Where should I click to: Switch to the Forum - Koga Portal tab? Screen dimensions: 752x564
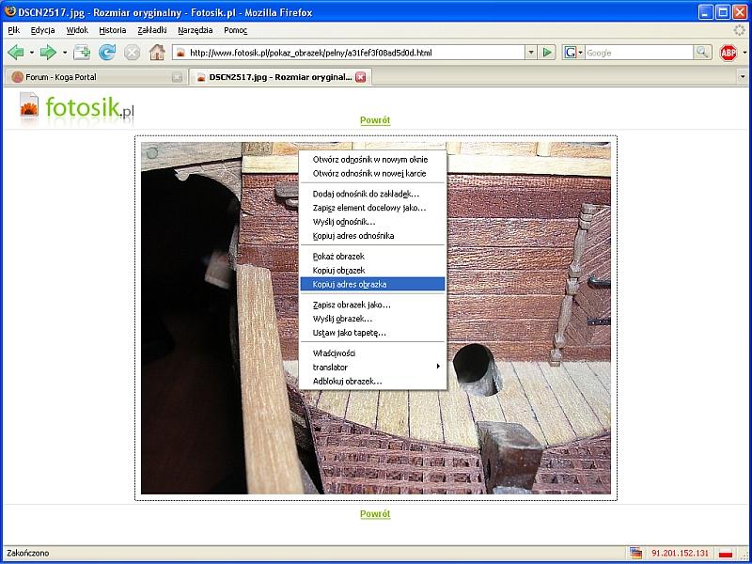(89, 77)
